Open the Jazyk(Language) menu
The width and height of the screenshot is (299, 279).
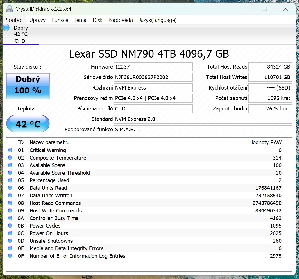157,20
